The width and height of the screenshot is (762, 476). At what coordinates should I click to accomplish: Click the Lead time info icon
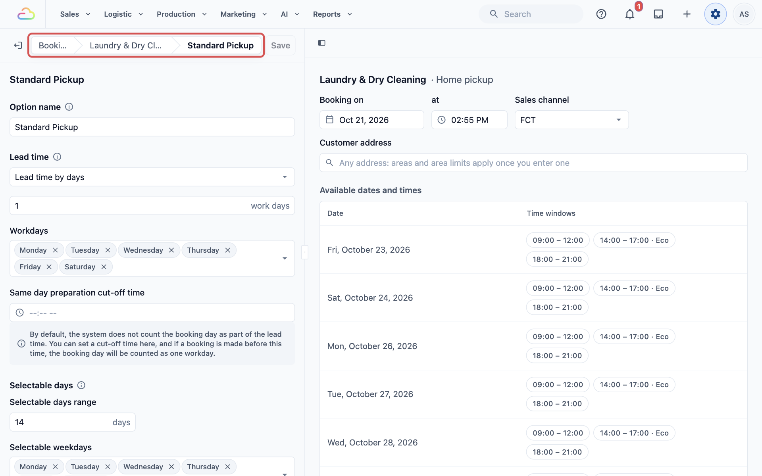(x=57, y=157)
